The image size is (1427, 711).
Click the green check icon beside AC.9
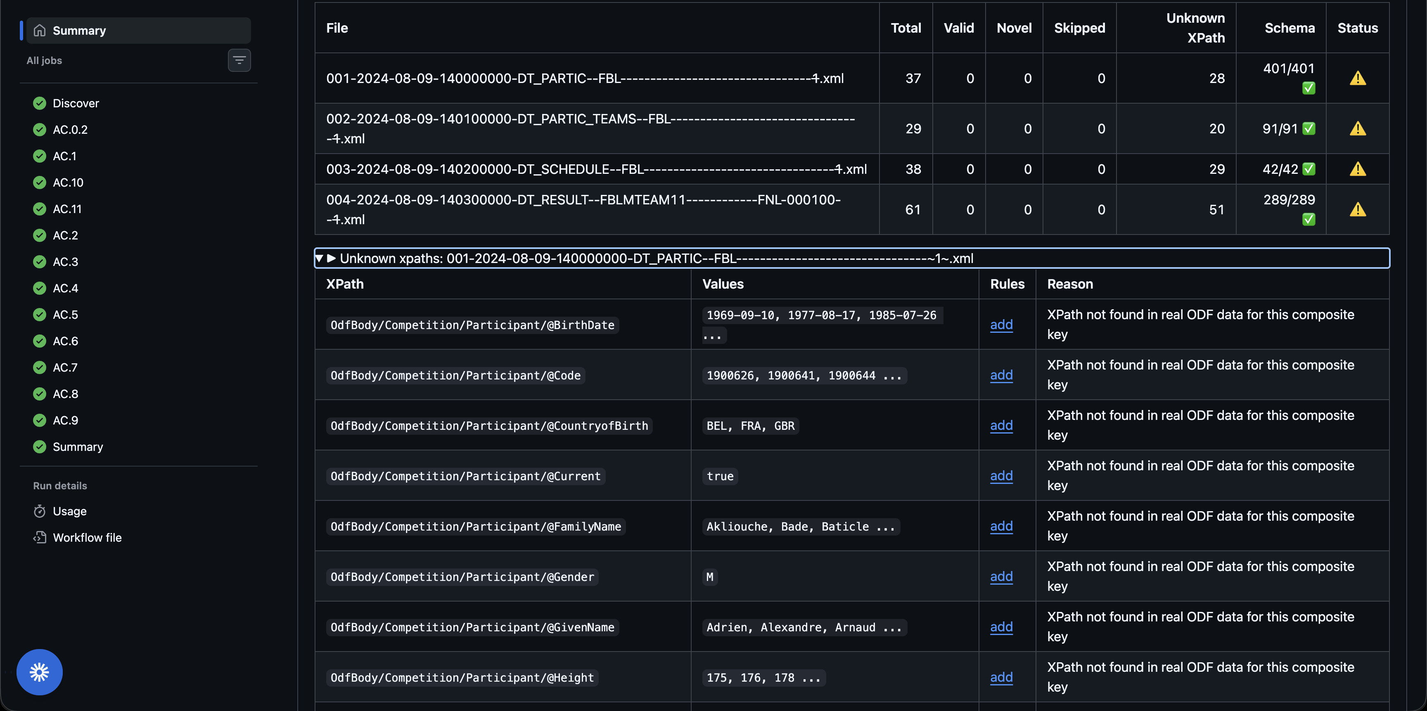point(39,420)
